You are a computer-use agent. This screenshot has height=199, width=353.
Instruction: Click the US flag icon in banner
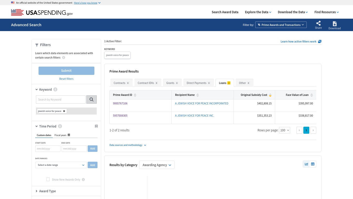pos(13,3)
